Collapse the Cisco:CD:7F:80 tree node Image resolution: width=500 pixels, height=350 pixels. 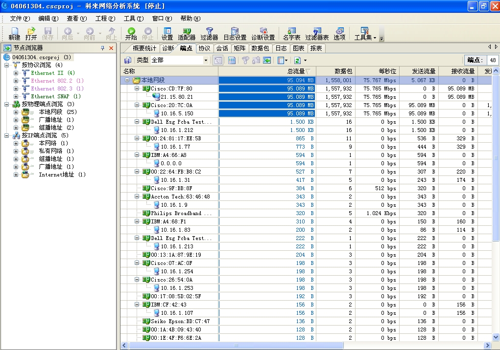[137, 88]
